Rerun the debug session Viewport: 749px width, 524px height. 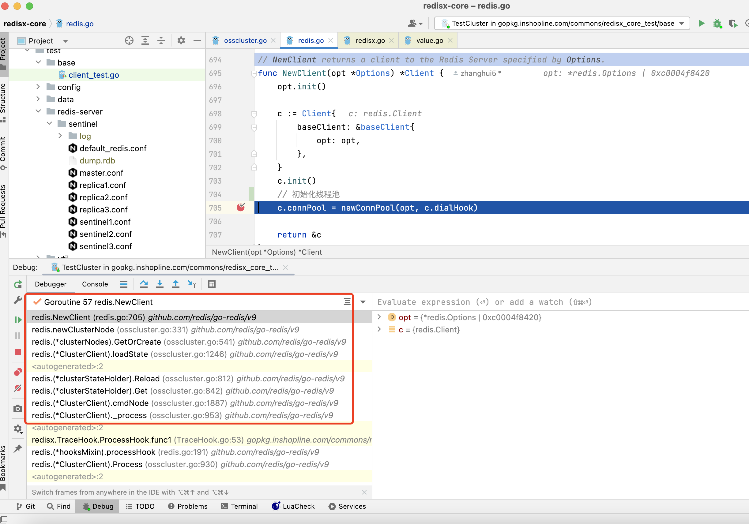click(18, 284)
